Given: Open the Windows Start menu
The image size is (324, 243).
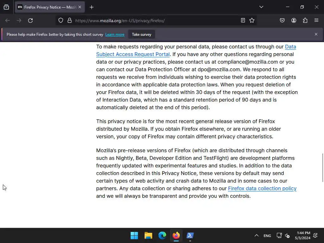Looking at the screenshot, I should pos(134,235).
